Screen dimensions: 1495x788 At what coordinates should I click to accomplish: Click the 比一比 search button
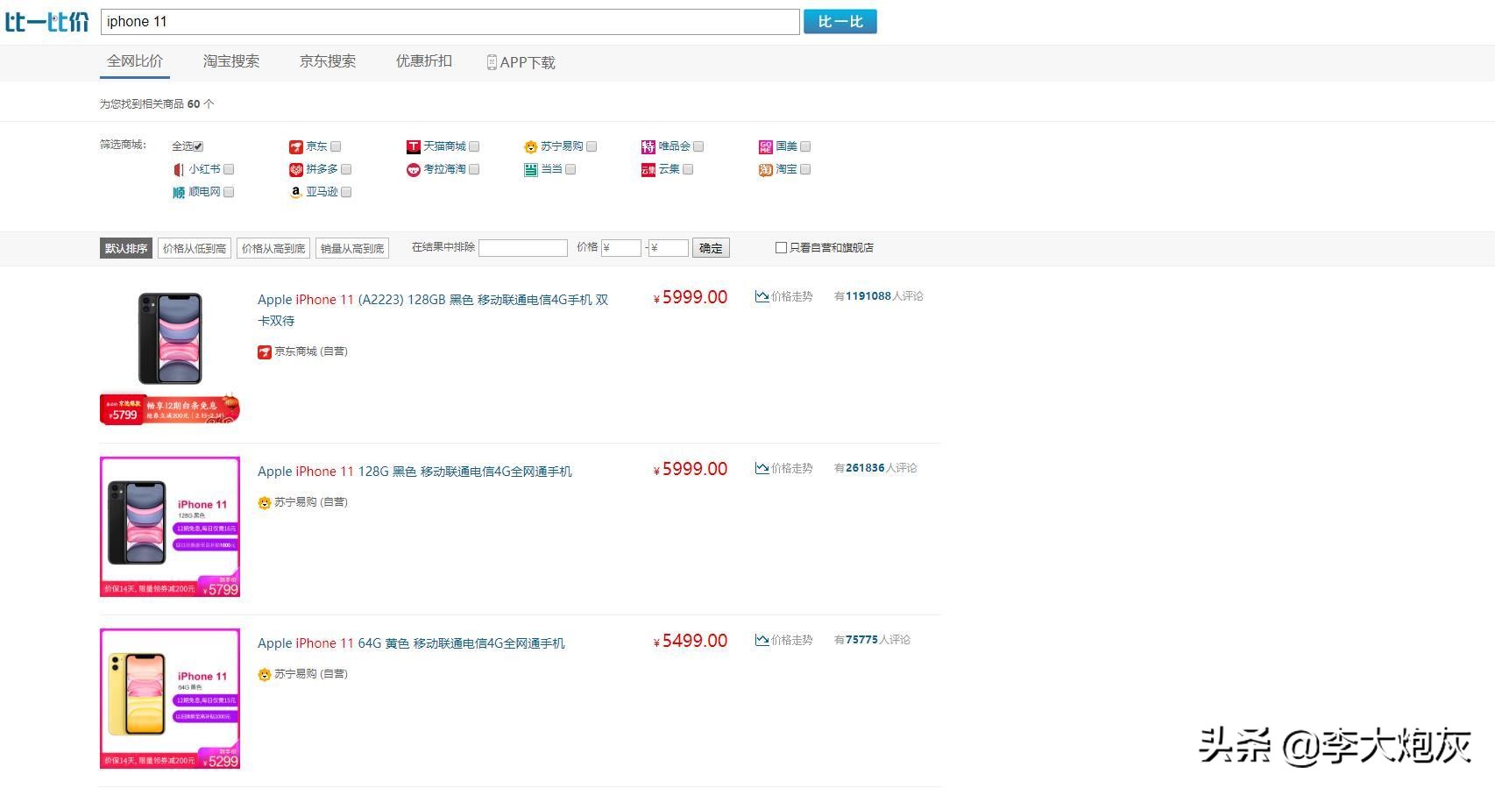point(840,22)
